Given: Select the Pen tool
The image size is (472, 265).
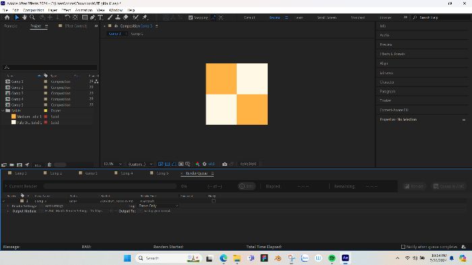Looking at the screenshot, I should tap(92, 18).
